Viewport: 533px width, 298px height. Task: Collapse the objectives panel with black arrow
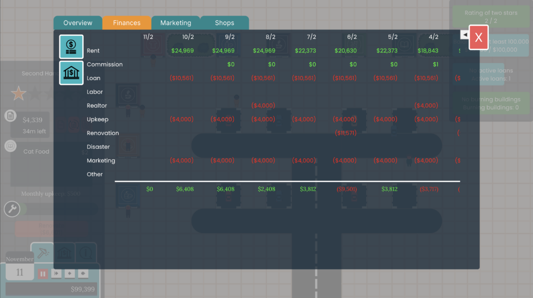pyautogui.click(x=464, y=35)
